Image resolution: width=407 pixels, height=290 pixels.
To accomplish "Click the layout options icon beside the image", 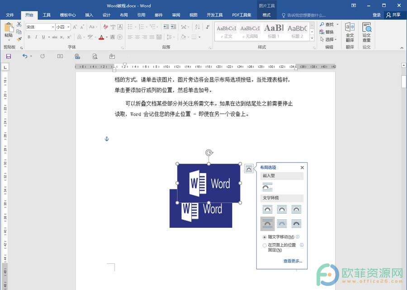I will [249, 169].
